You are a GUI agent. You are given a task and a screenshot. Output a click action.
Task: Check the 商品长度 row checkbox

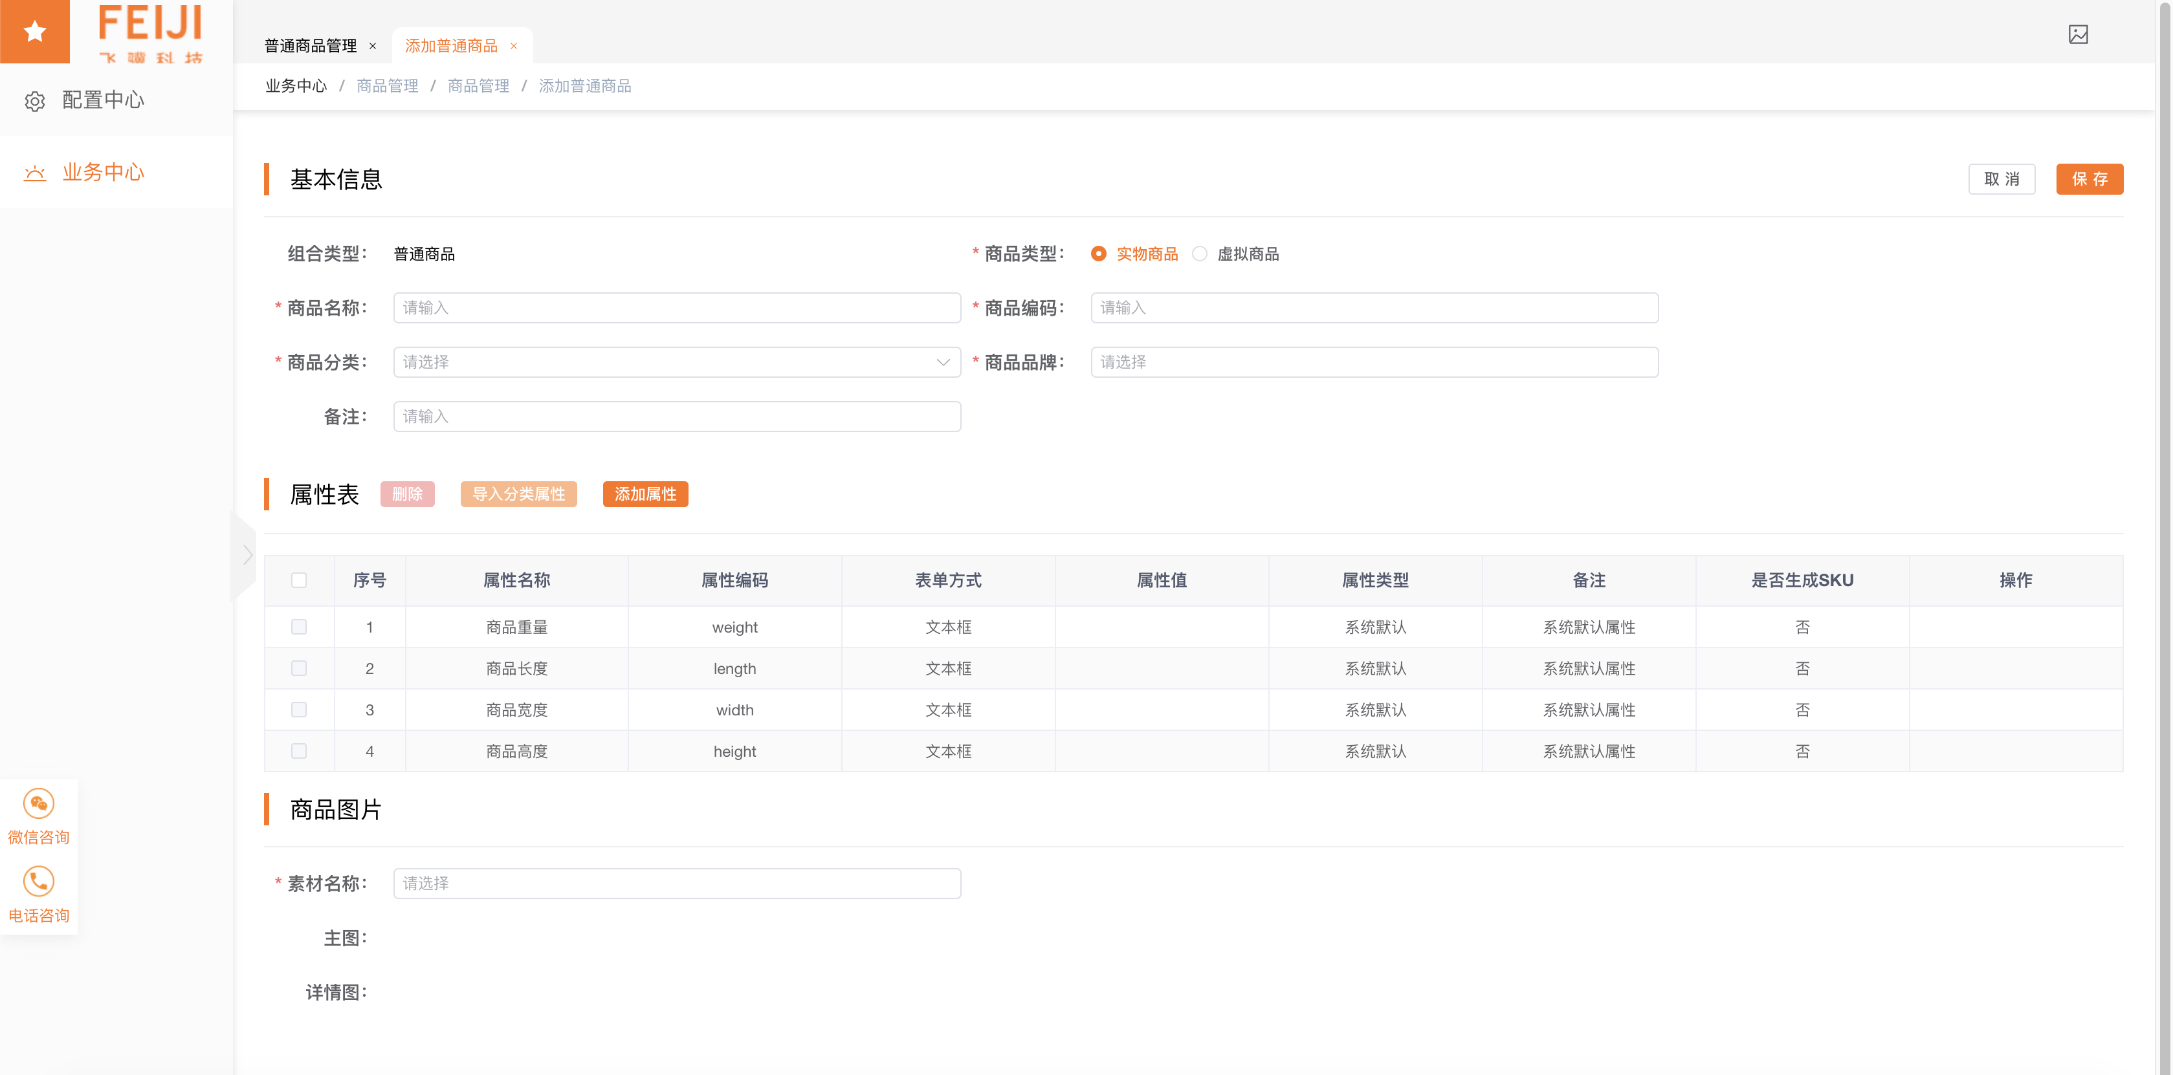298,668
